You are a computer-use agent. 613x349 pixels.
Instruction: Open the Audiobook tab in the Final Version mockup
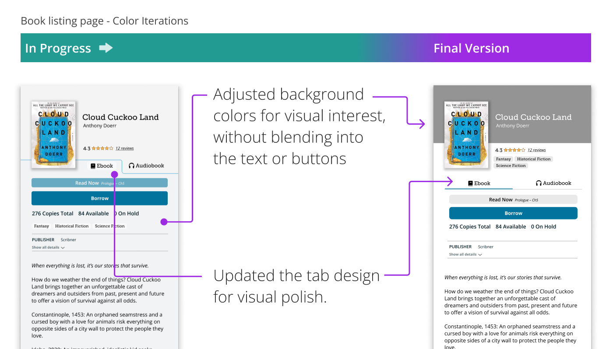pos(553,183)
